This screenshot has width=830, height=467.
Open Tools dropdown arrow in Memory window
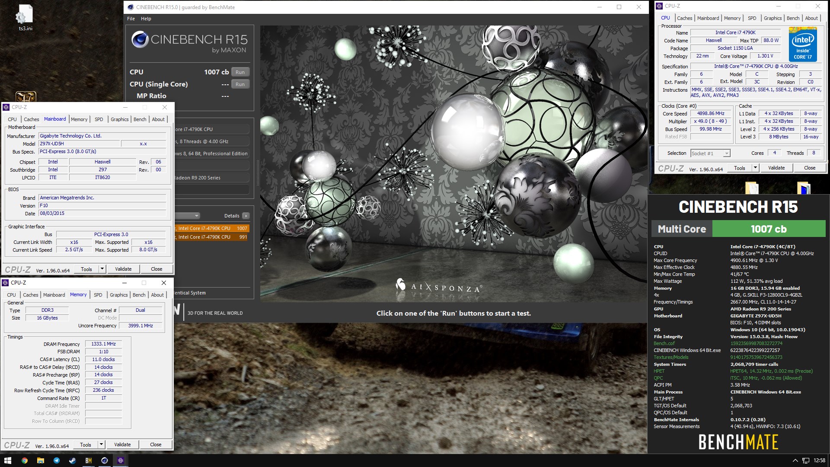tap(101, 445)
